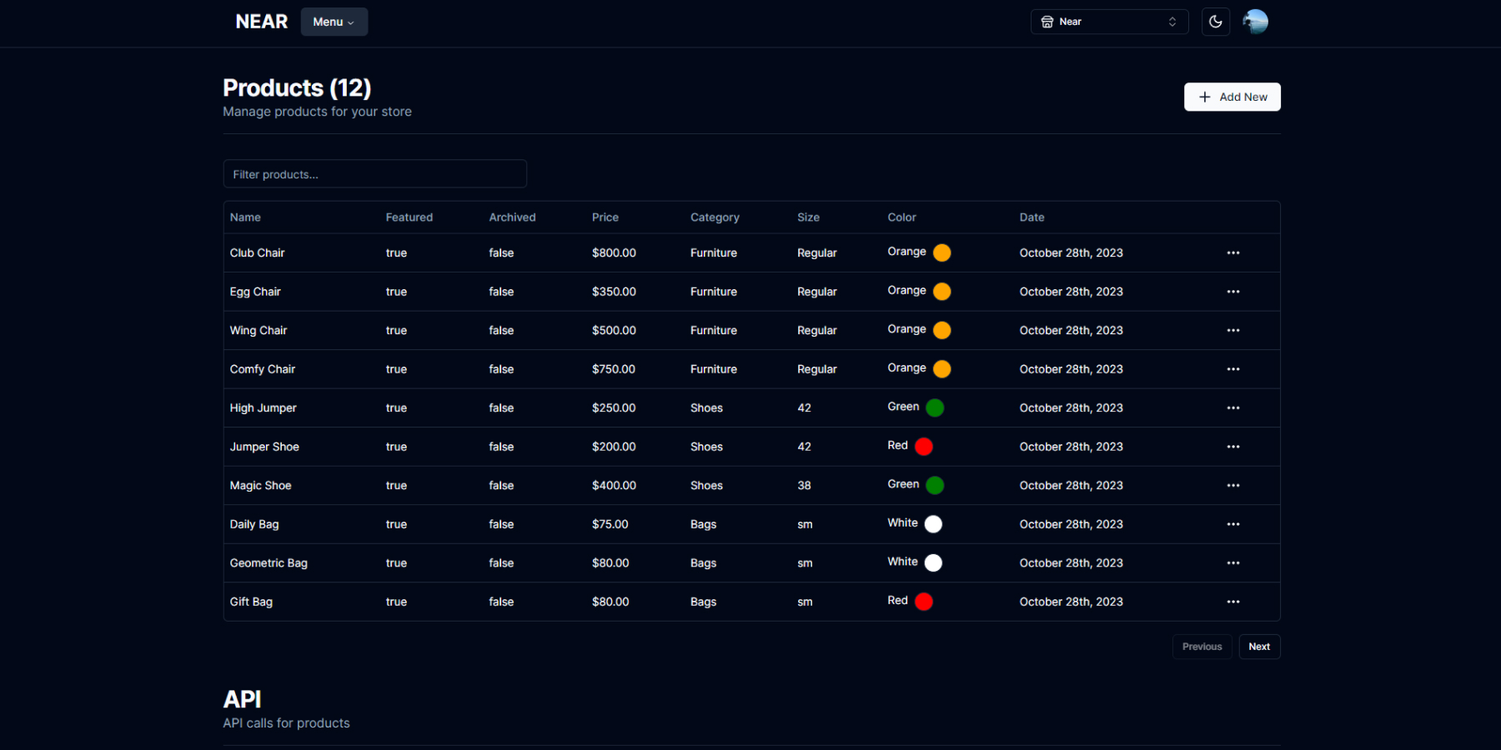Click the ellipsis icon for High Jumper
1501x750 pixels.
[x=1232, y=407]
